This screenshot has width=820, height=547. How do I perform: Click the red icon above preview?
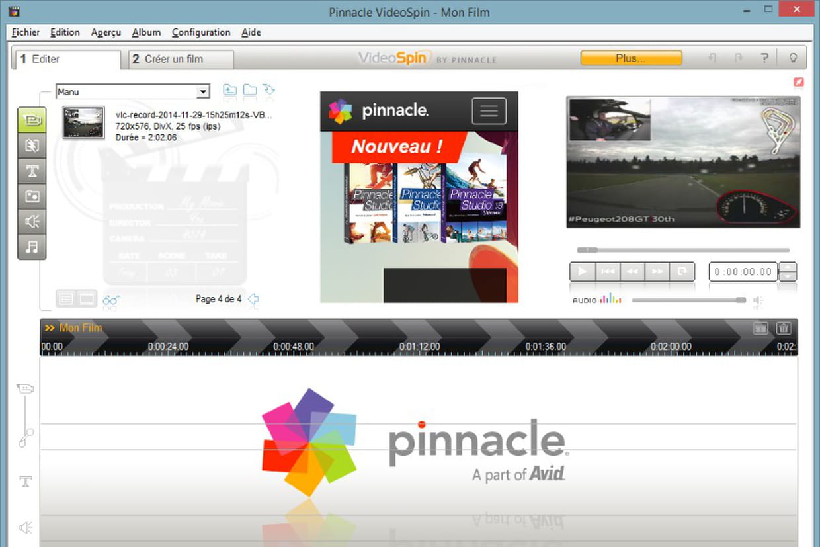(798, 83)
